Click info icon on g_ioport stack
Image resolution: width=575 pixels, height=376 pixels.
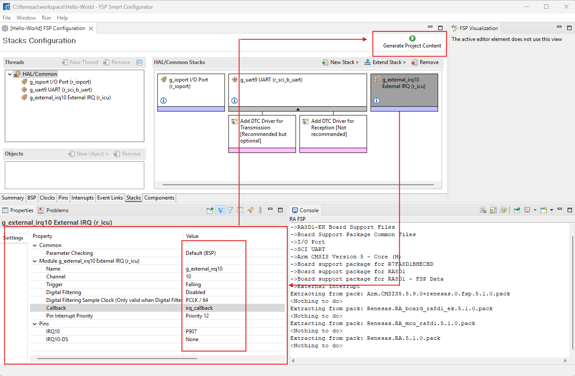pos(163,101)
